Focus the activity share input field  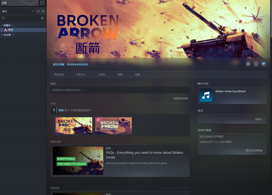pyautogui.click(x=120, y=90)
